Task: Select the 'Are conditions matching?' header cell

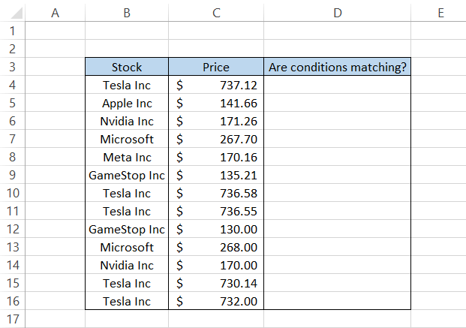Action: click(x=338, y=68)
